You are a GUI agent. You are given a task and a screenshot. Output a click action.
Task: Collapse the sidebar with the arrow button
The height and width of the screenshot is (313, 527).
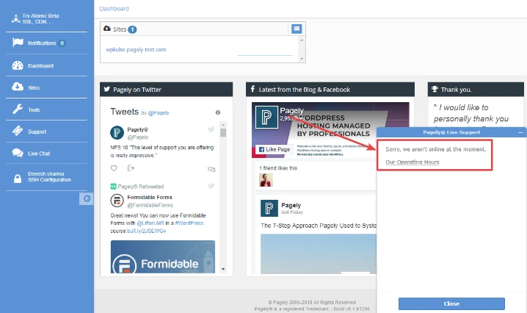tap(87, 198)
